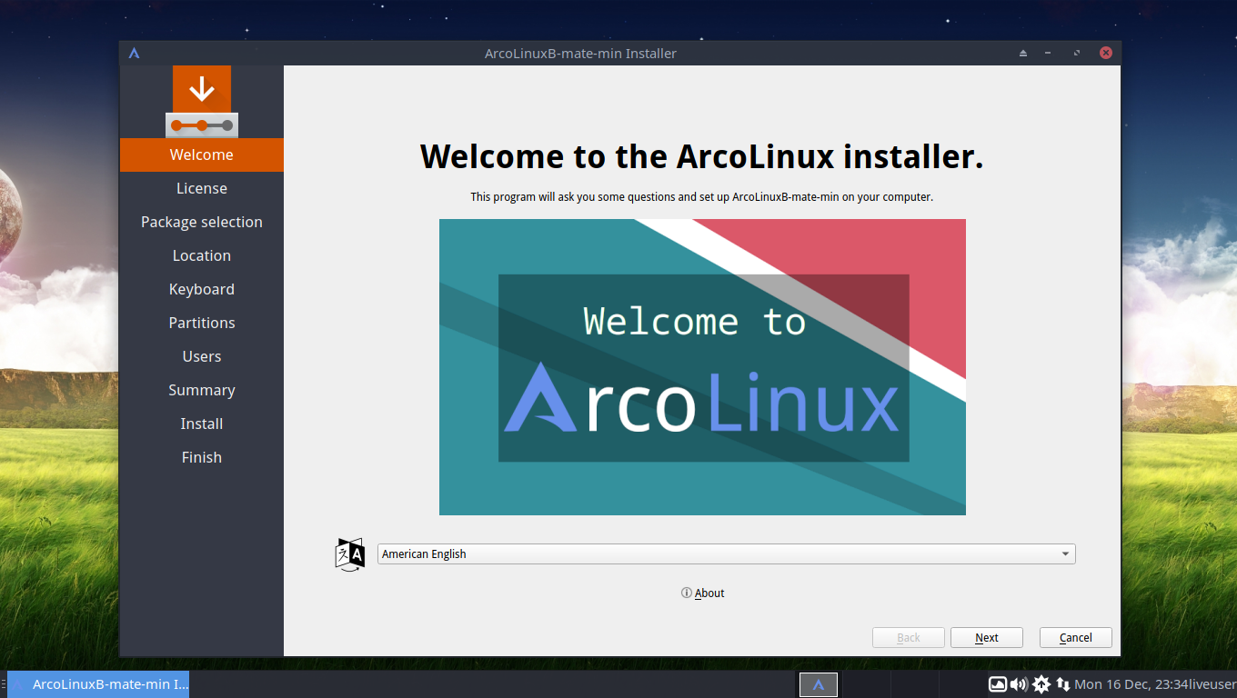This screenshot has height=698, width=1237.
Task: Click the ArcoLinux logo in title bar
Action: [x=134, y=53]
